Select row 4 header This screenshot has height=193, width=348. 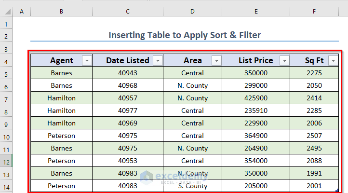tap(6, 60)
